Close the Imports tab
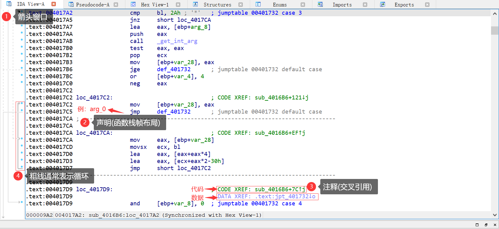Screen dimensions: 499x229 coord(365,5)
